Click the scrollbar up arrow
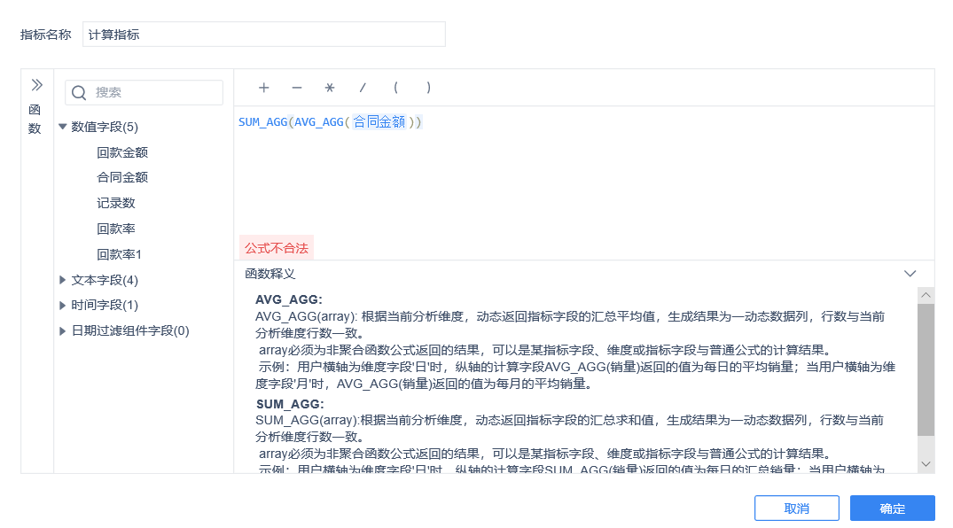953x528 pixels. click(x=926, y=295)
